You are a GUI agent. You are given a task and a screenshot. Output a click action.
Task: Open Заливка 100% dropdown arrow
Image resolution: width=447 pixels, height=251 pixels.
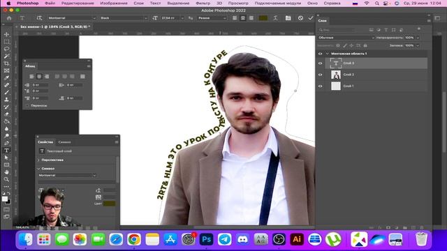[418, 45]
